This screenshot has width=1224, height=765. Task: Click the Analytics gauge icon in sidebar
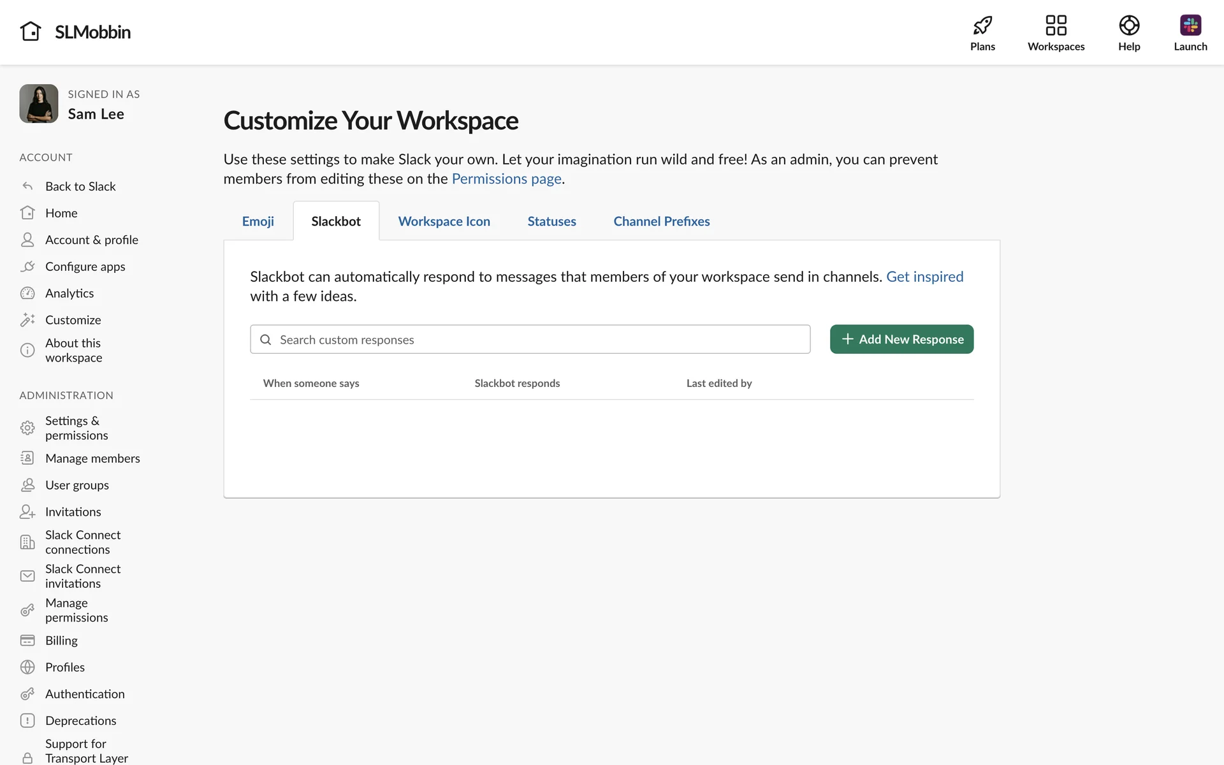tap(27, 293)
